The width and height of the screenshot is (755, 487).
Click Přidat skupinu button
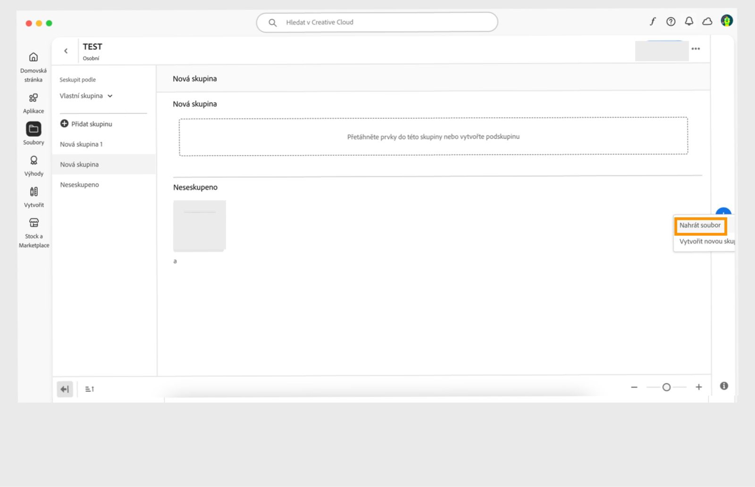tap(86, 124)
